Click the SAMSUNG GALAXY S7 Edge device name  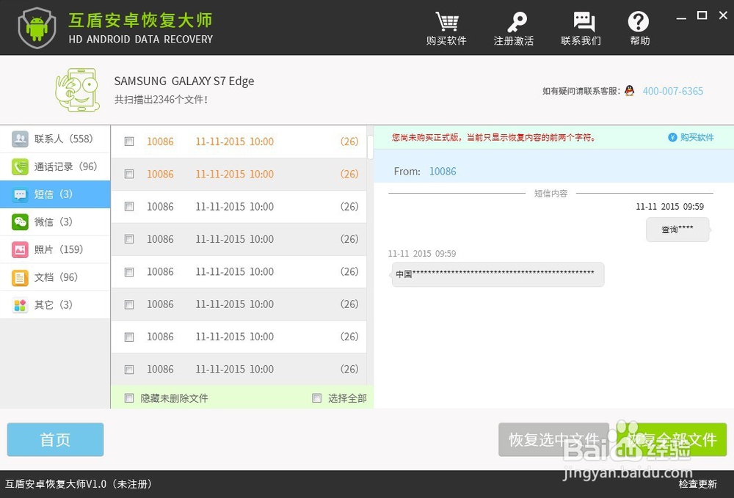pyautogui.click(x=184, y=81)
